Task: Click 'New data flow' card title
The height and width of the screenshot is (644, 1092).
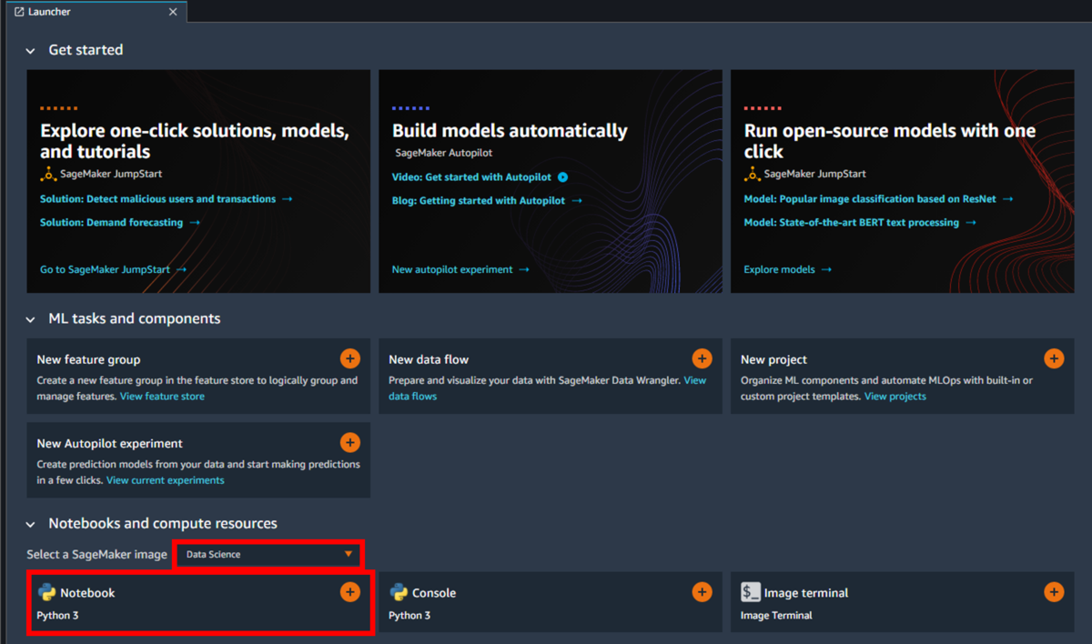Action: pyautogui.click(x=429, y=359)
